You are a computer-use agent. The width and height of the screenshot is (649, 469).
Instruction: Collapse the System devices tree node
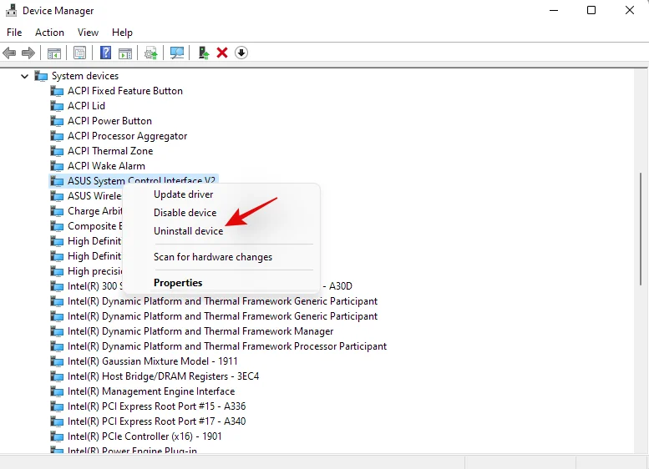click(25, 76)
